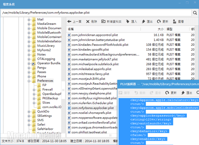This screenshot has height=145, width=199.
Task: Collapse the Preferences folder in tree
Action: coord(29,80)
